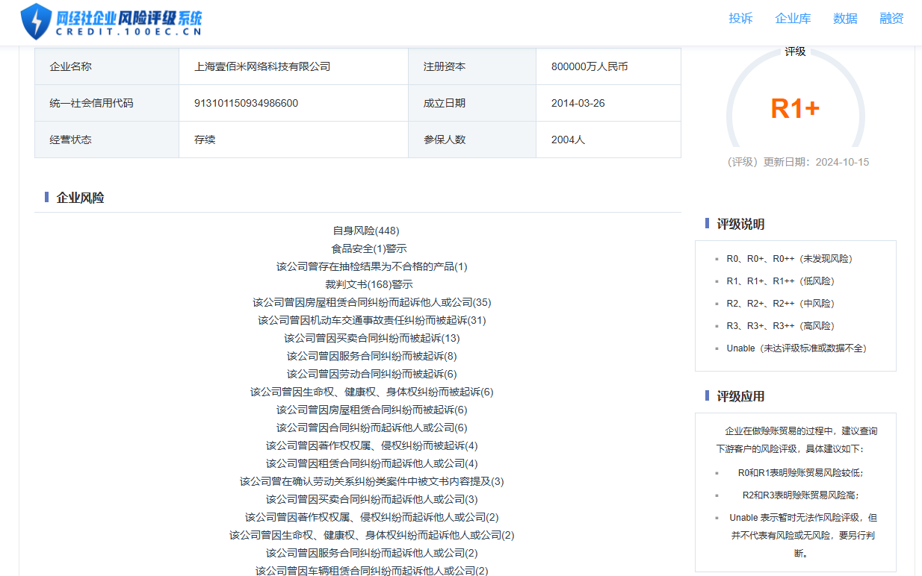This screenshot has width=922, height=576.
Task: Open the 融资 navigation link
Action: pos(891,19)
